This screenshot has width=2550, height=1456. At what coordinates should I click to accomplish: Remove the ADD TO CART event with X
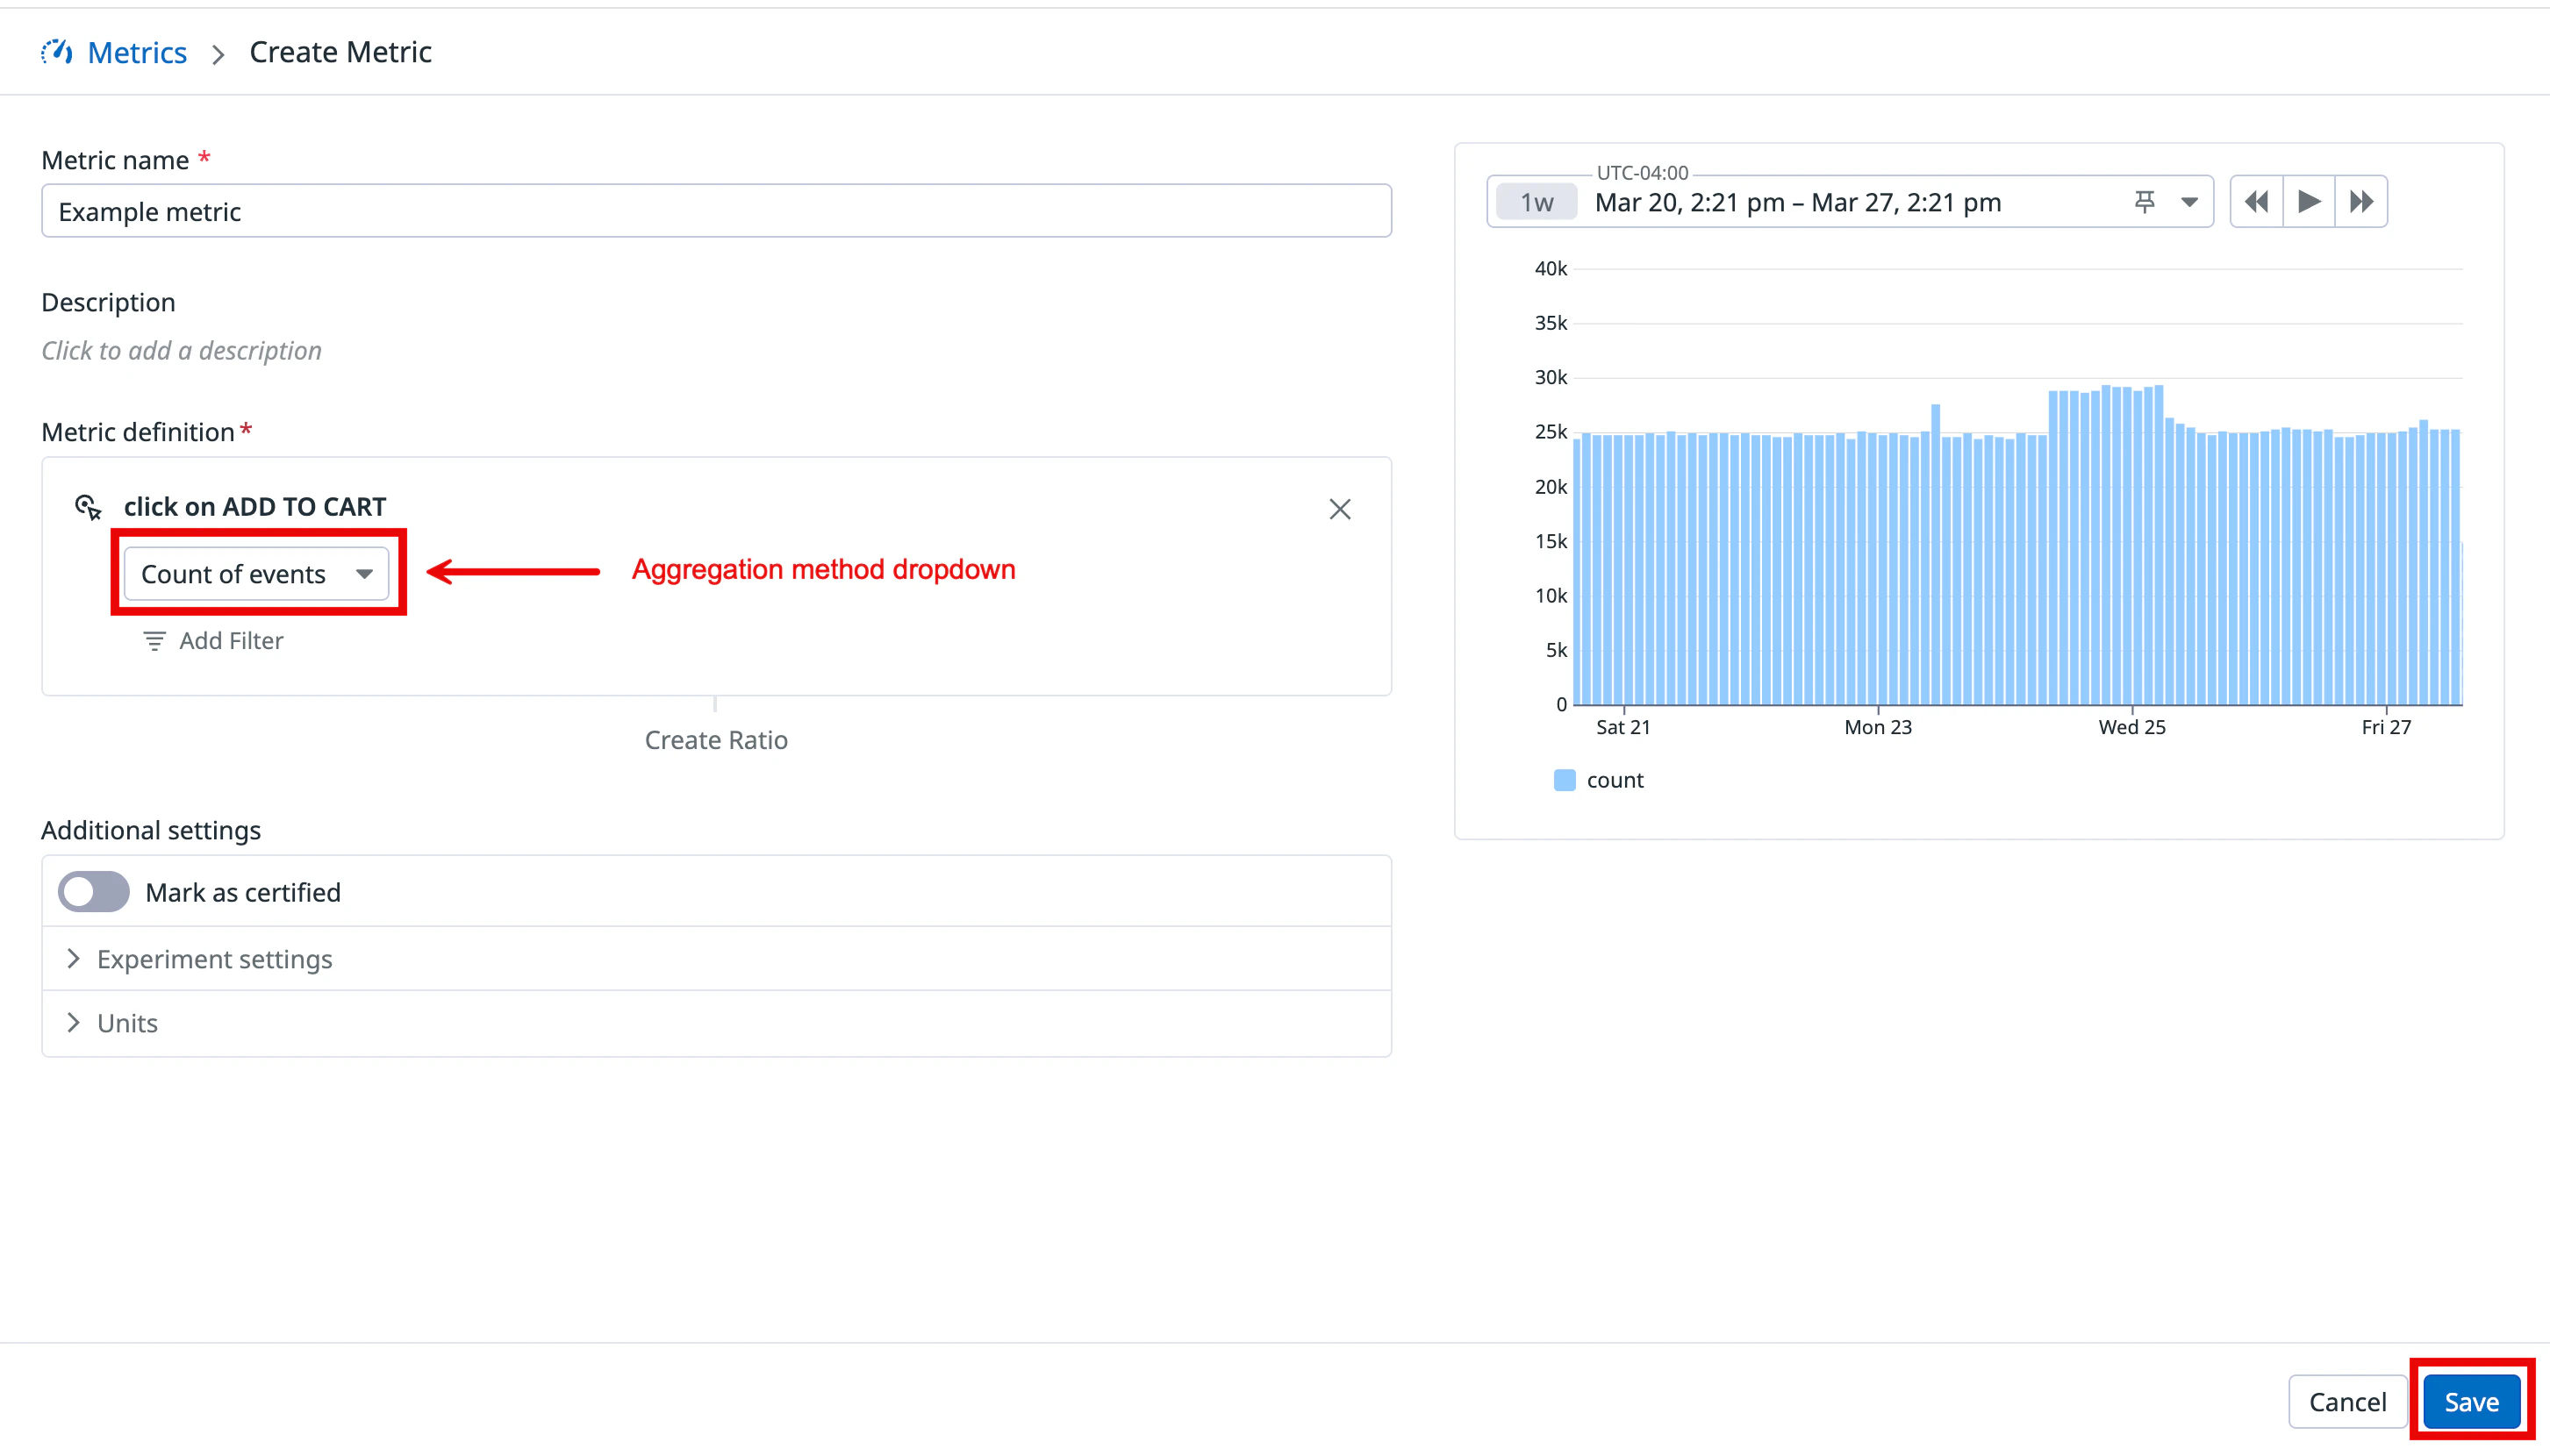(1340, 509)
